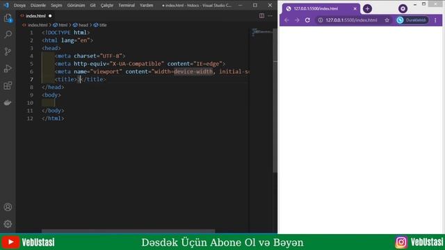This screenshot has height=250, width=445.
Task: Click the index.html breadcrumb
Action: (x=38, y=25)
